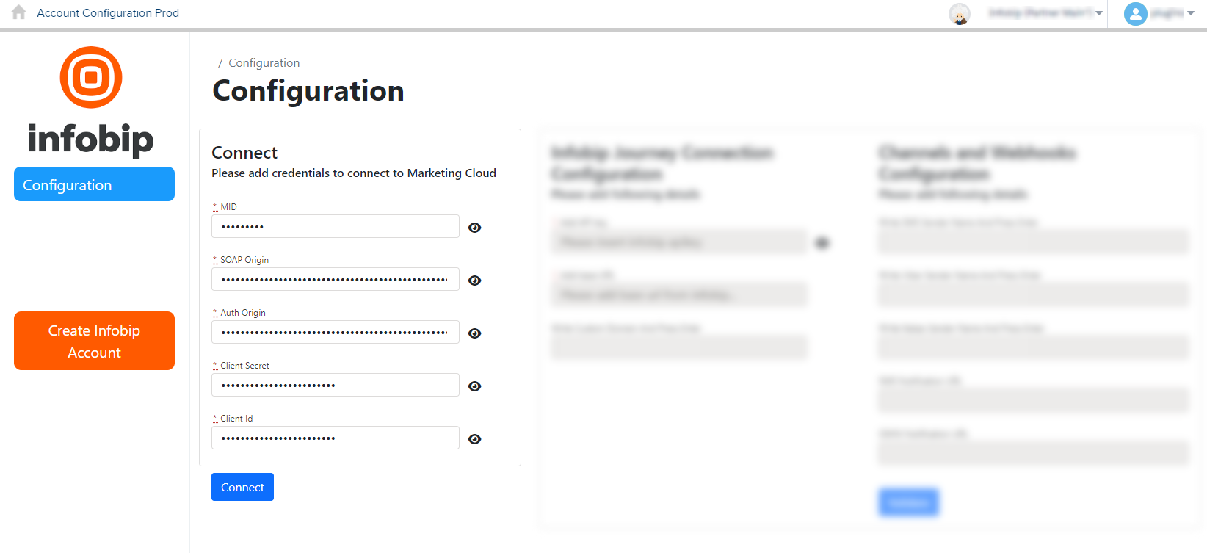Viewport: 1207px width, 553px height.
Task: Click the blue user profile icon
Action: click(1135, 13)
